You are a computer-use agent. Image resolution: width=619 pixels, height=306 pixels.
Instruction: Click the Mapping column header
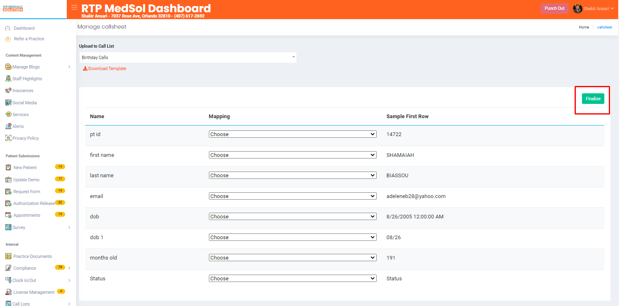(x=219, y=116)
